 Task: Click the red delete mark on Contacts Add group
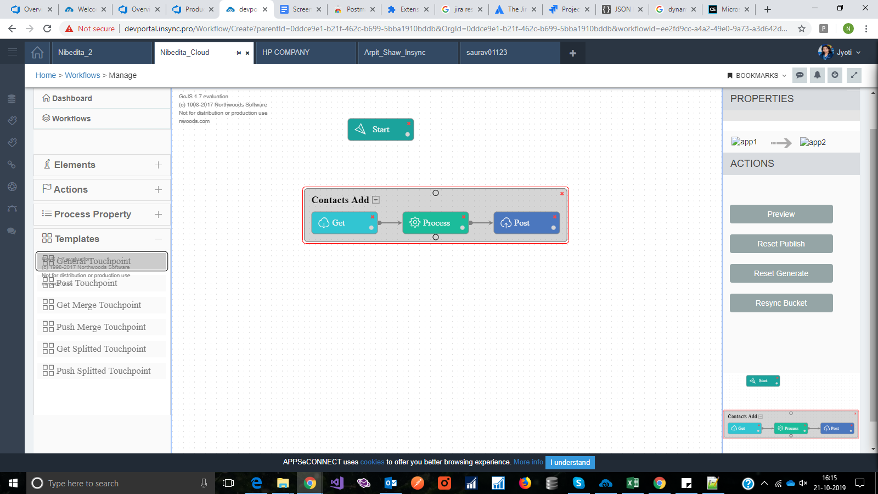562,193
